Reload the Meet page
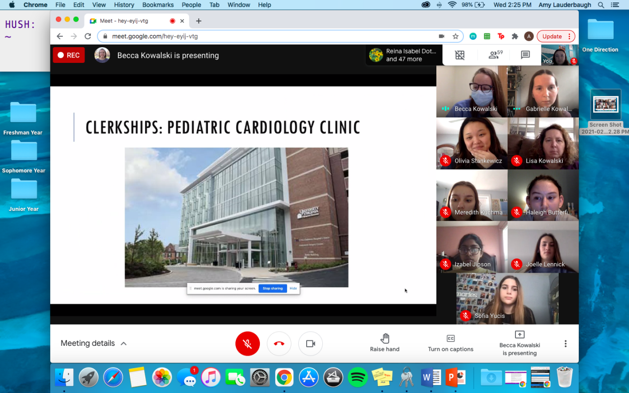Viewport: 629px width, 393px height. [x=88, y=36]
